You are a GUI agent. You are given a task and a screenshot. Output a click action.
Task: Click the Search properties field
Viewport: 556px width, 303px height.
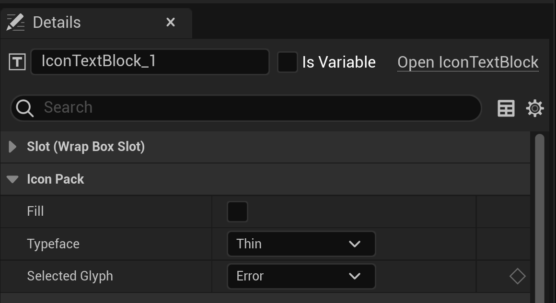(246, 108)
